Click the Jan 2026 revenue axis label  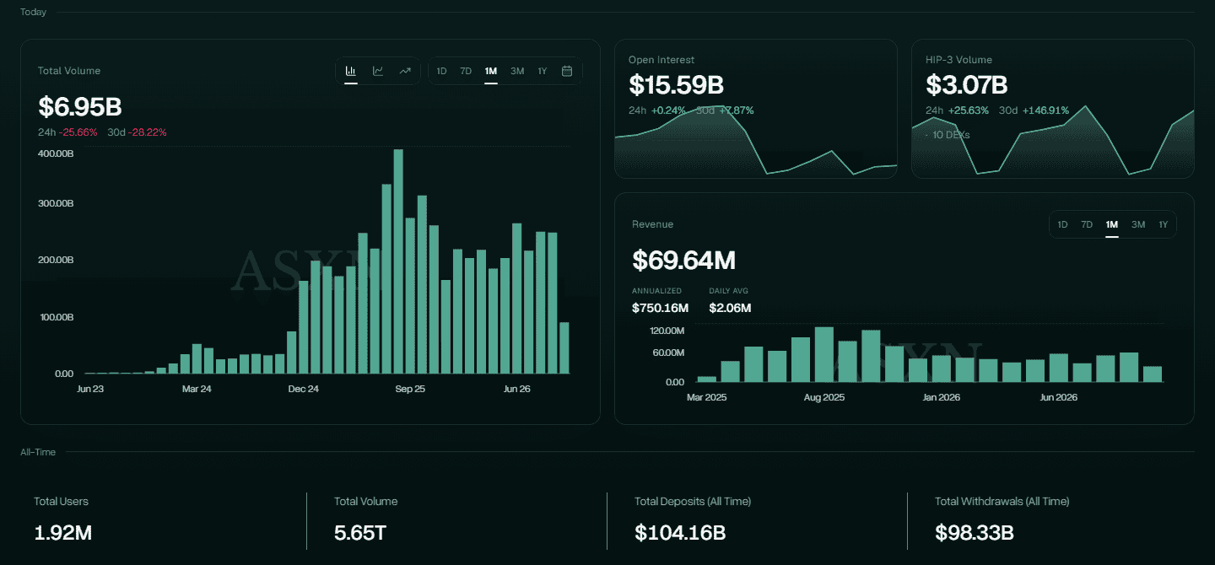(942, 397)
